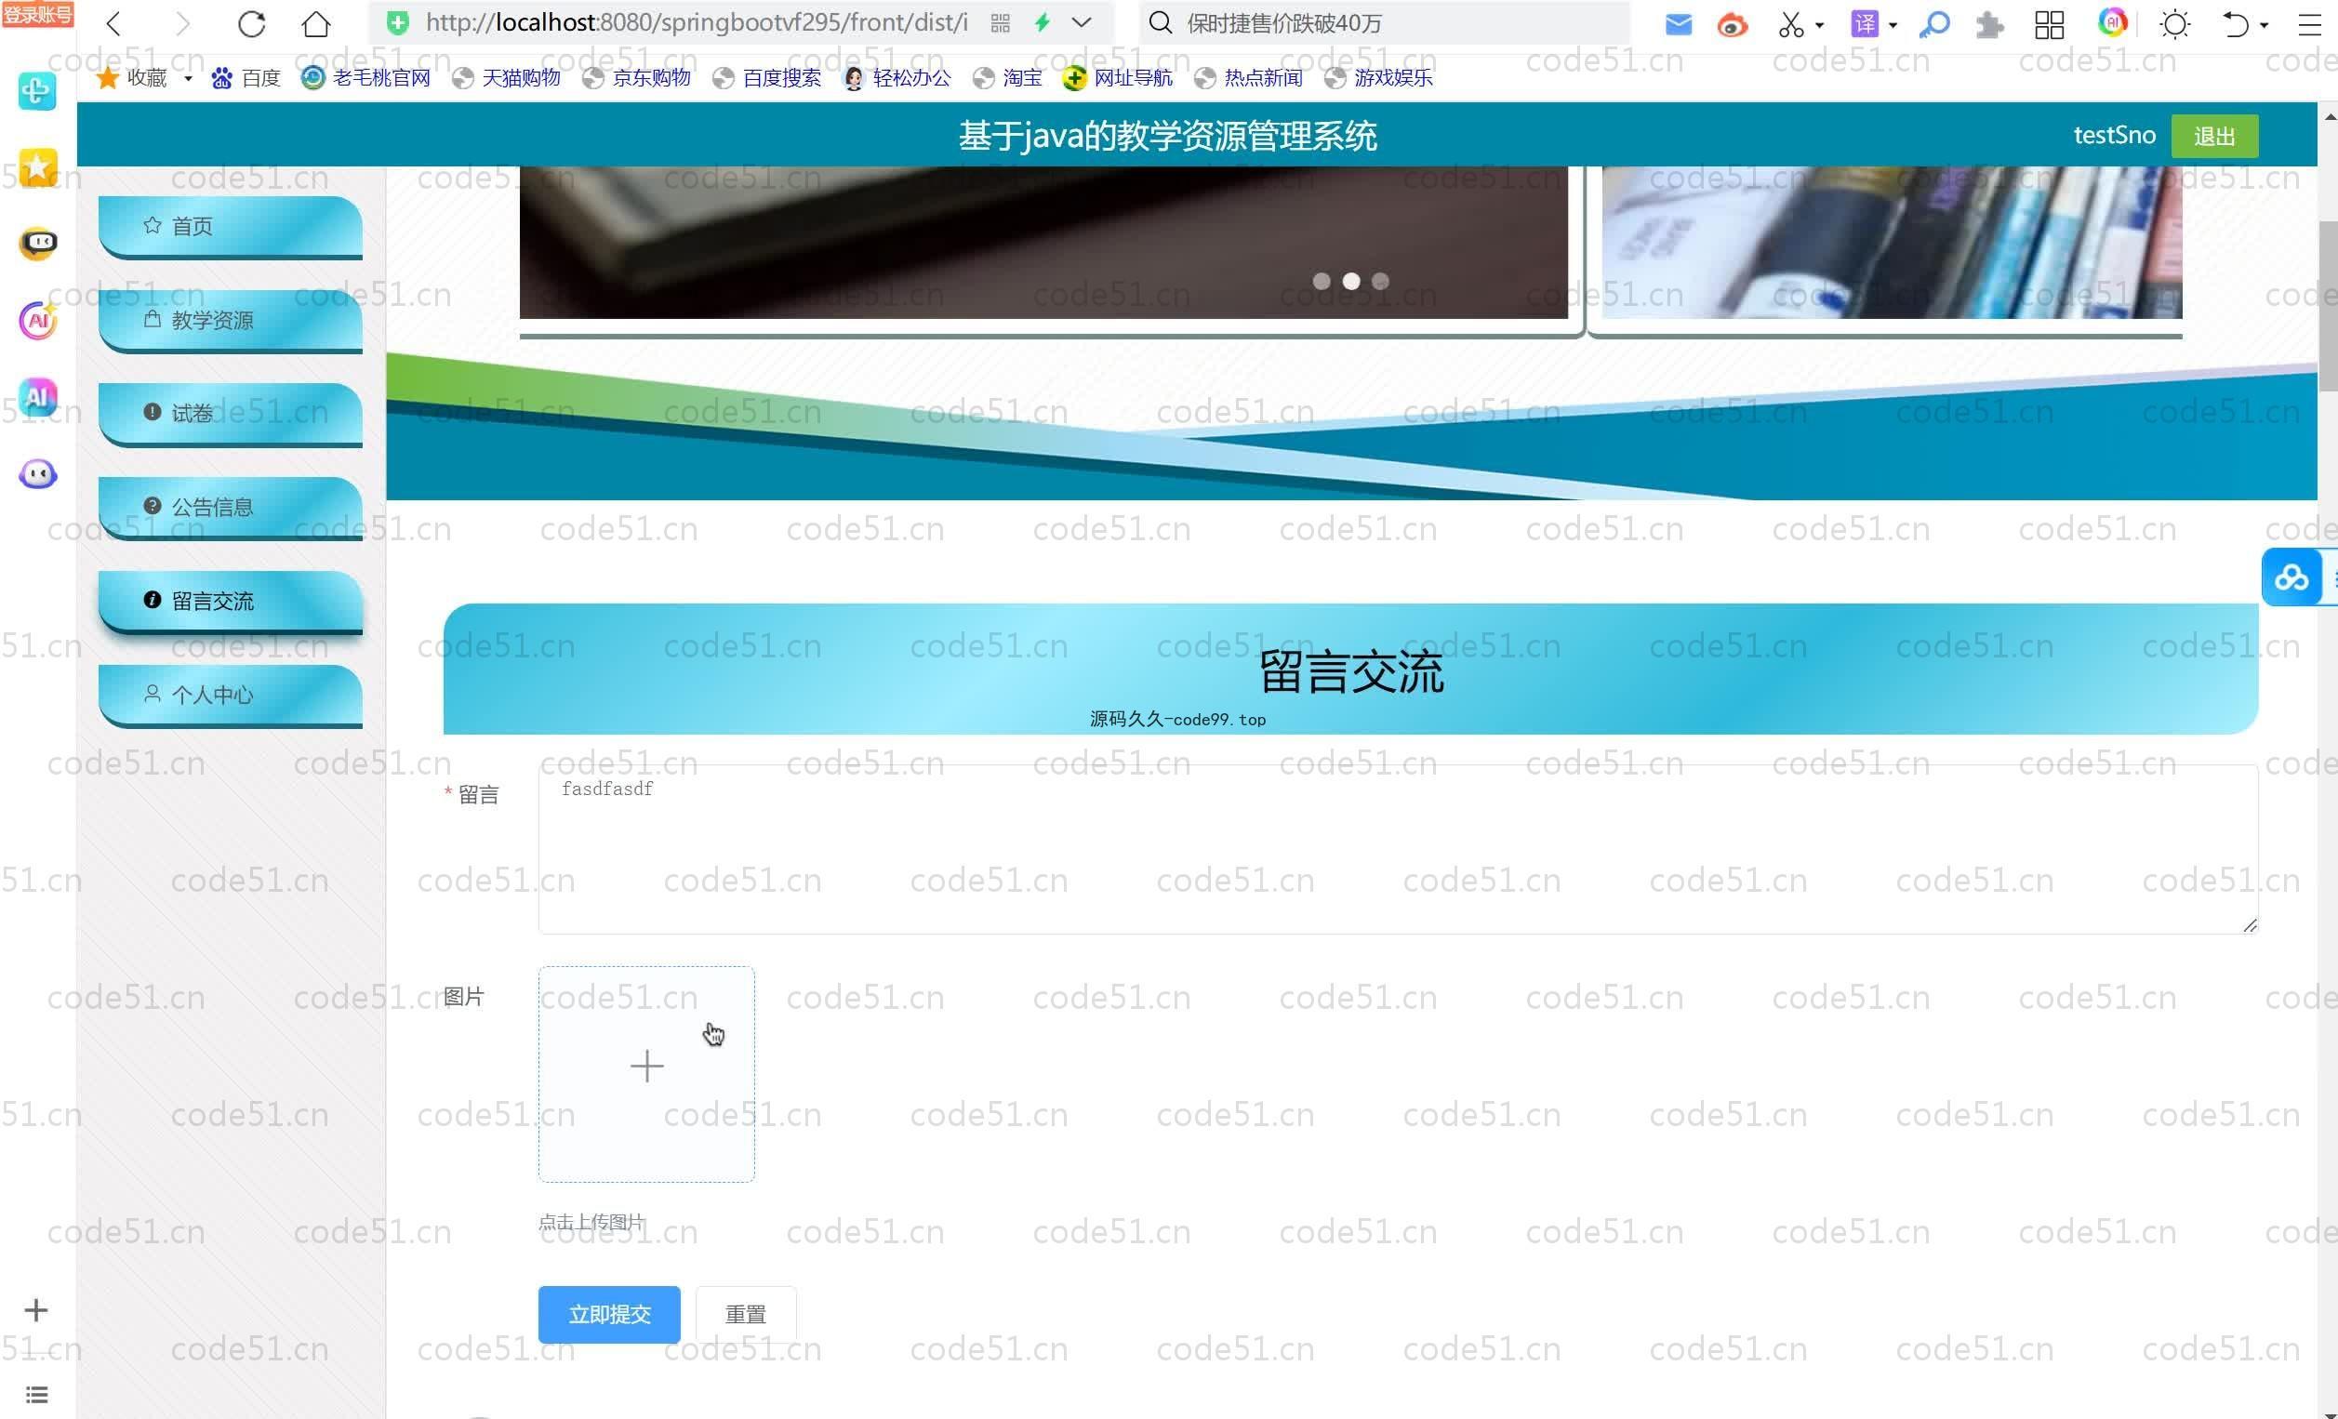Open the 轻松办公 bookmark
Screen dimensions: 2338x1419
897,78
